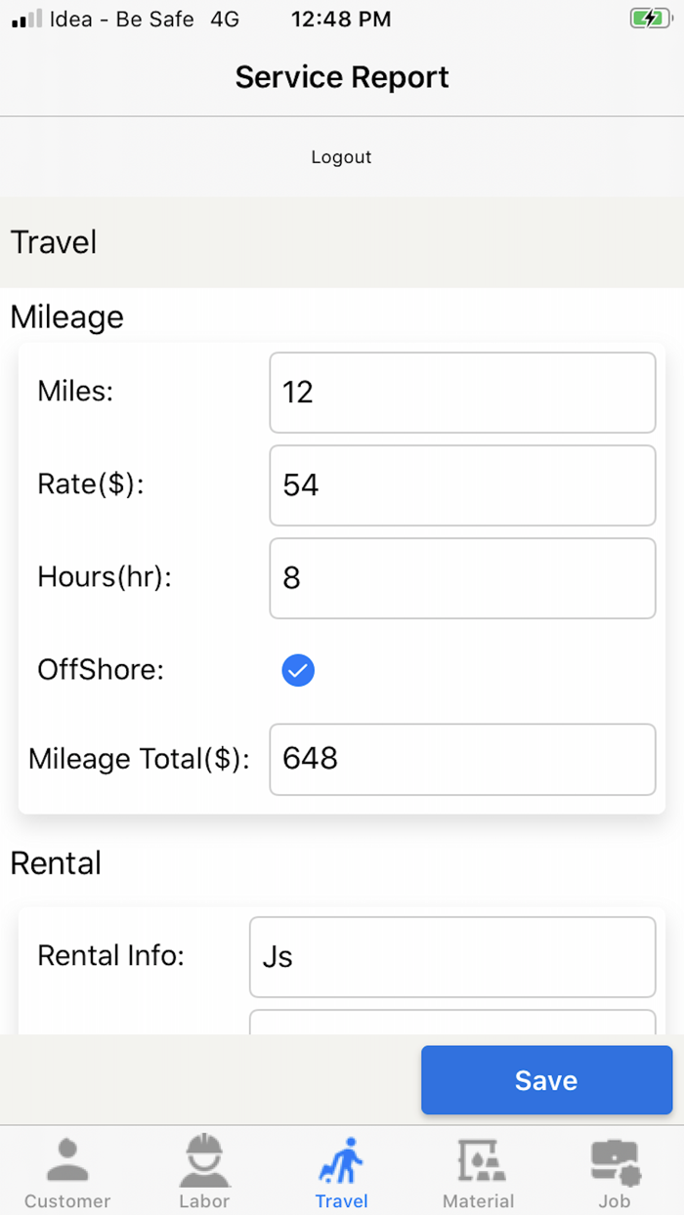
Task: Edit the Rental Info text box
Action: click(x=451, y=957)
